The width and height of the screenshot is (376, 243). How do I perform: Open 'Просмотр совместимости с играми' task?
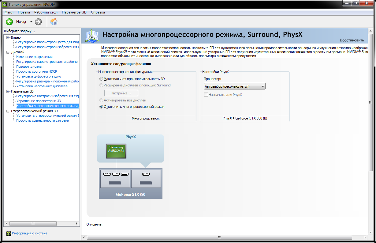coord(43,120)
